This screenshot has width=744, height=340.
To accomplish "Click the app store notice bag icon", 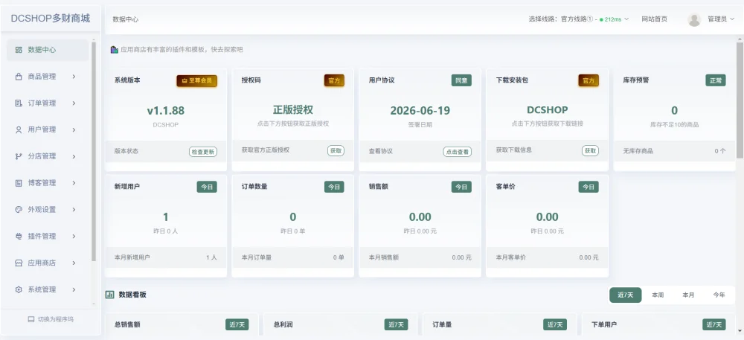I will [115, 49].
